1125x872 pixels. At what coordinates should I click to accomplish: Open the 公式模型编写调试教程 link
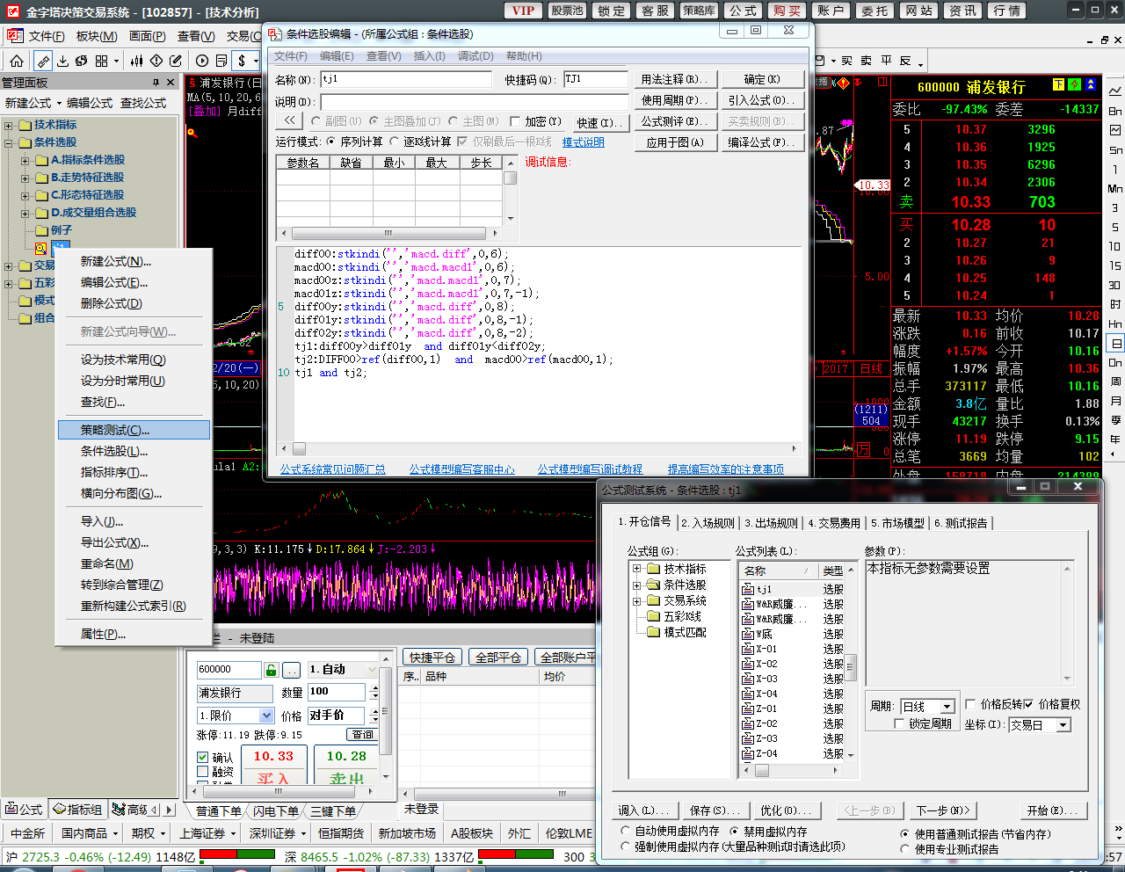[590, 469]
